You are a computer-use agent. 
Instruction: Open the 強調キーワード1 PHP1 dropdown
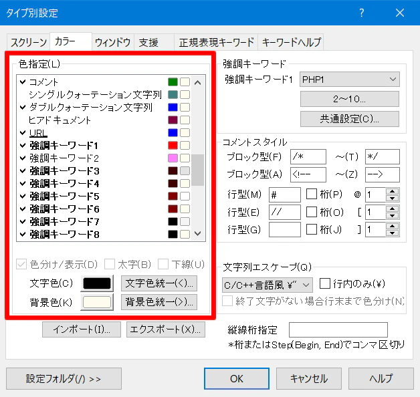click(350, 80)
